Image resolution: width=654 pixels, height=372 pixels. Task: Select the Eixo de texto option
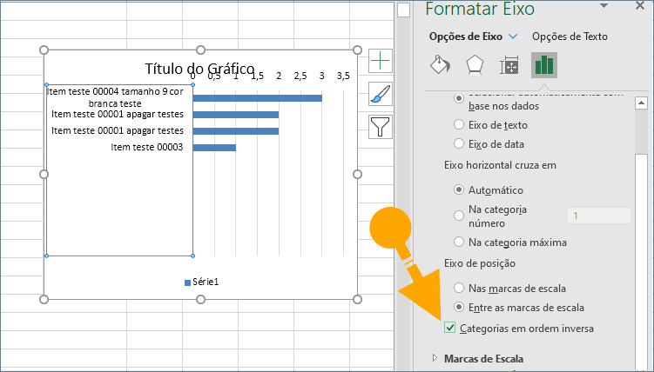(x=459, y=125)
